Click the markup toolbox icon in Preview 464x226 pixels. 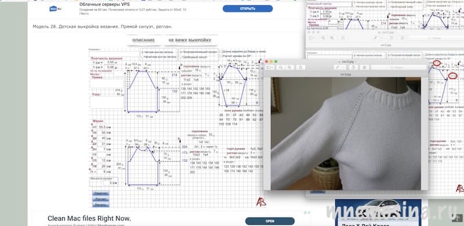365,67
